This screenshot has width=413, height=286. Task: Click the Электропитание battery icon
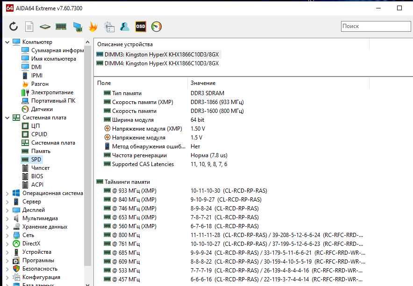[25, 92]
